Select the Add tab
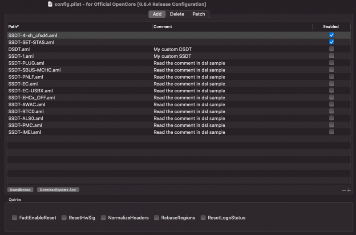356x235 pixels. point(157,14)
